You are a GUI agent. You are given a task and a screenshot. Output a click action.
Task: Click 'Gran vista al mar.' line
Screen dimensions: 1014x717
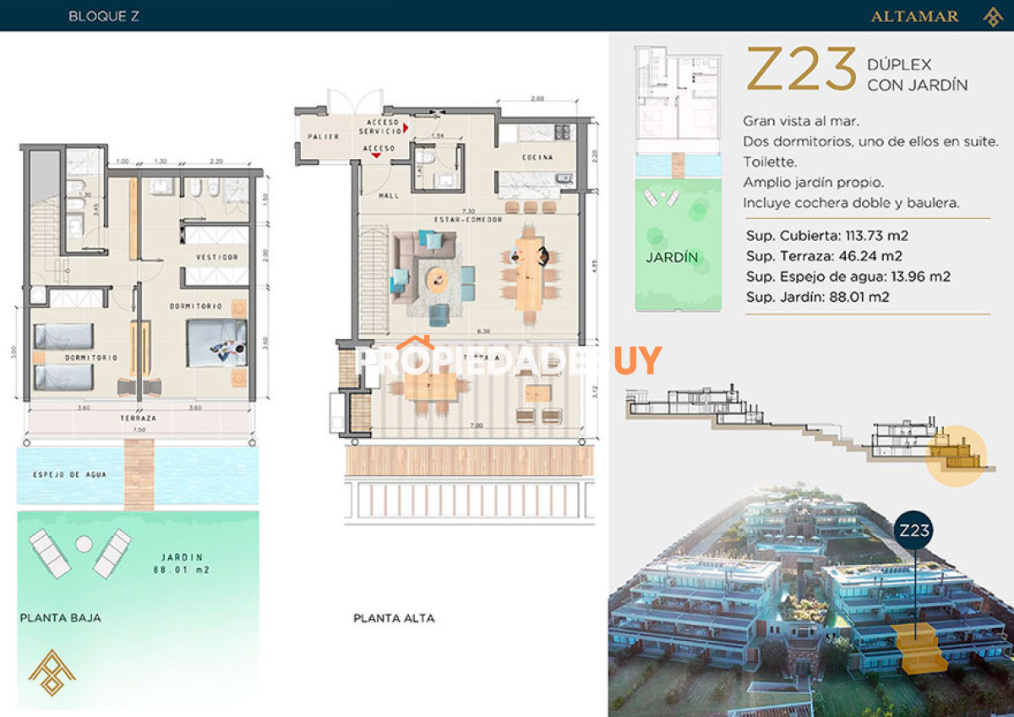tap(801, 121)
